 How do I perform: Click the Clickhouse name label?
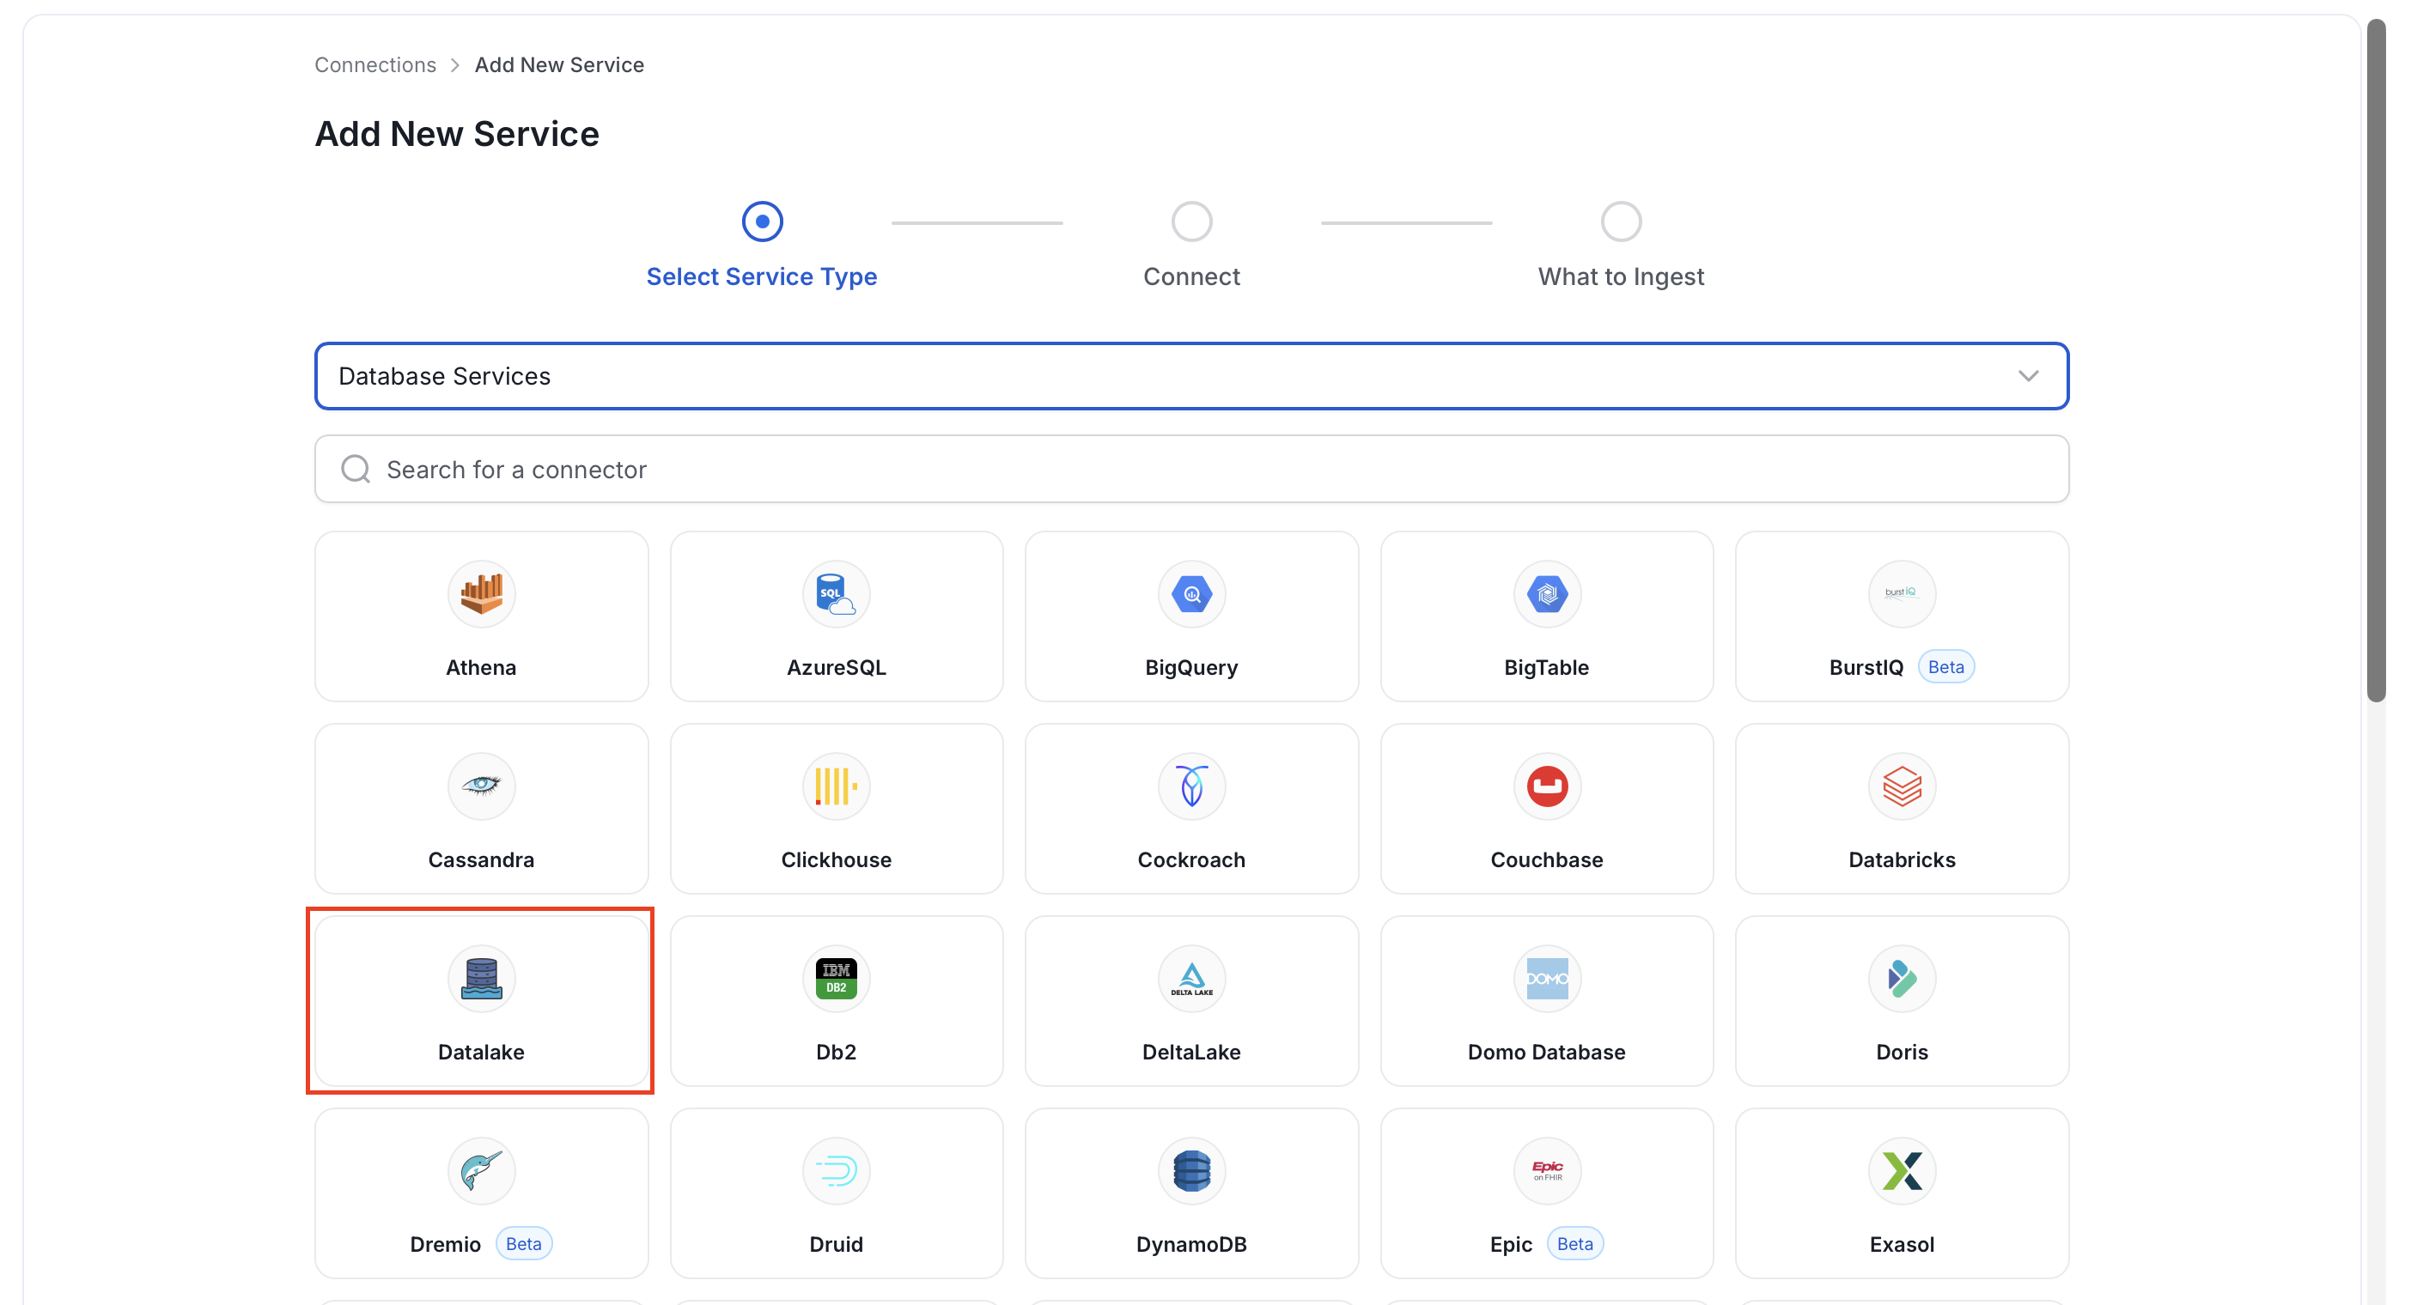pyautogui.click(x=836, y=859)
